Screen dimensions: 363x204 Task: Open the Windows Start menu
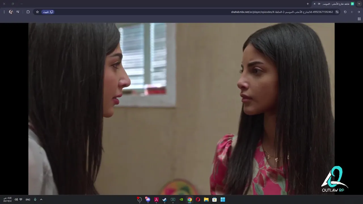pyautogui.click(x=223, y=199)
